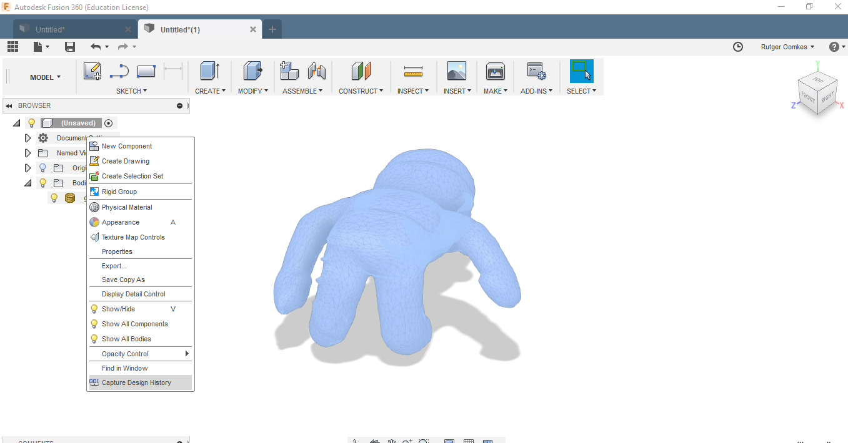848x443 pixels.
Task: Collapse the Browser panel with double arrows
Action: [x=9, y=105]
